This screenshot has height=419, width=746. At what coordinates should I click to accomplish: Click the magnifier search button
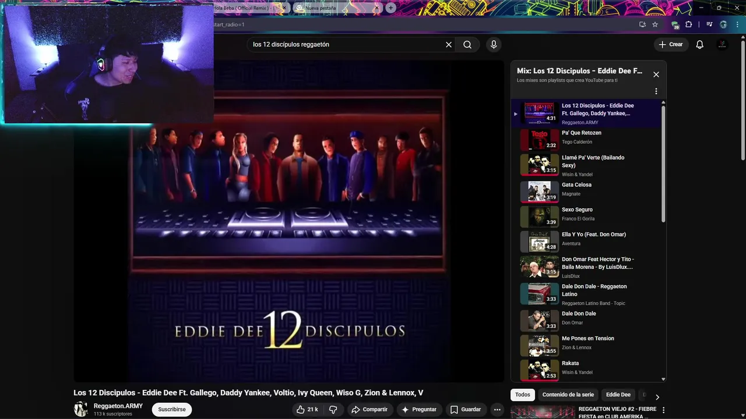click(x=467, y=44)
